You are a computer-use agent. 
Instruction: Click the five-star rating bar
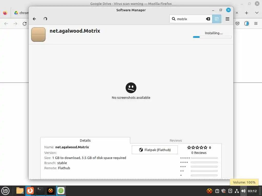[x=204, y=158]
